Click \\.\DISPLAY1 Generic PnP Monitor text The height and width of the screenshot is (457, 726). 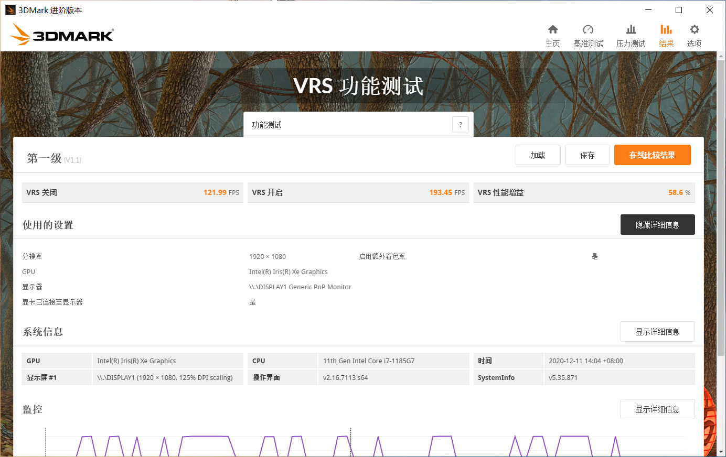[300, 287]
